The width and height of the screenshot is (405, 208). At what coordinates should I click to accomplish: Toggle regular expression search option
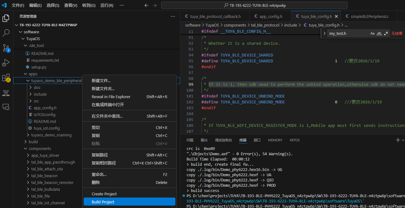pyautogui.click(x=386, y=34)
